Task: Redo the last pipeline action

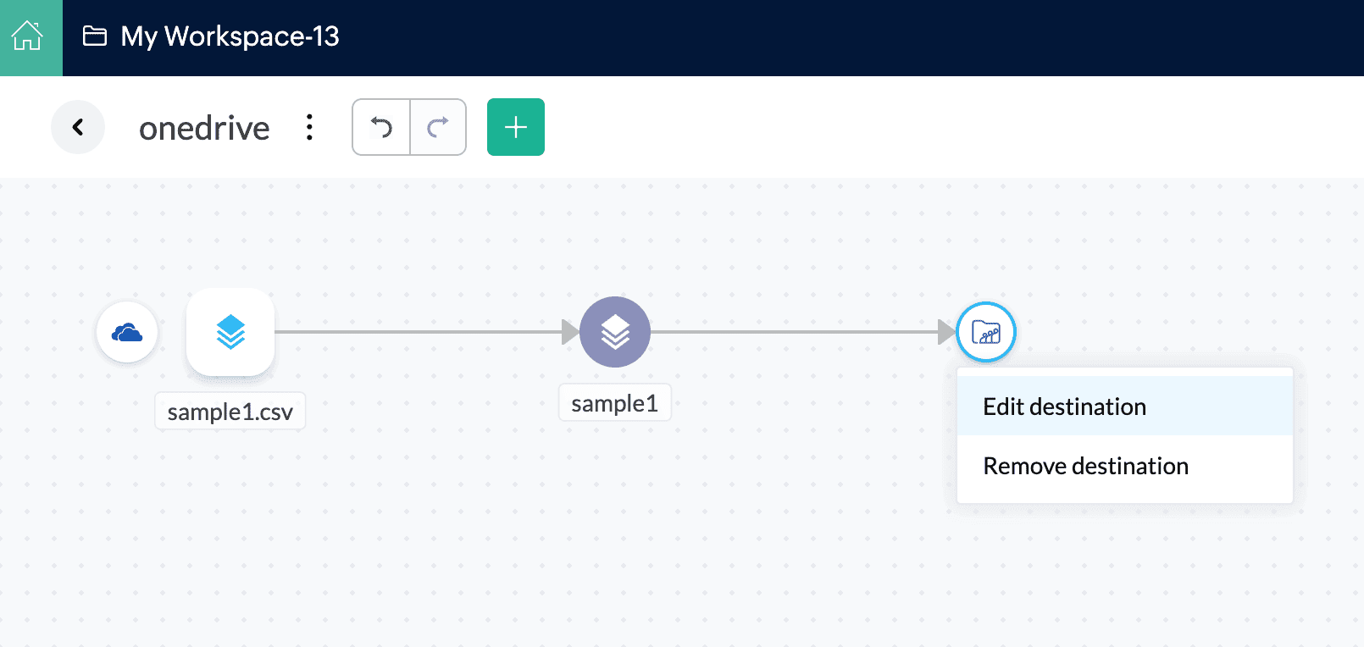Action: point(438,127)
